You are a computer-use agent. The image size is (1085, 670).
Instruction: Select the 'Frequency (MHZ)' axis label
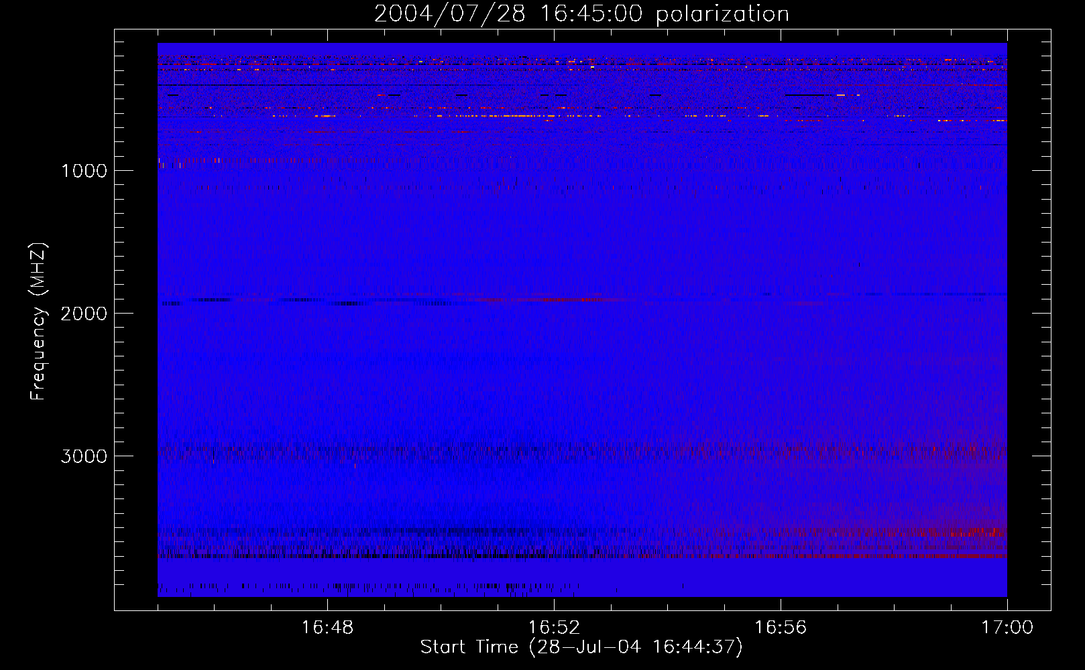point(38,322)
